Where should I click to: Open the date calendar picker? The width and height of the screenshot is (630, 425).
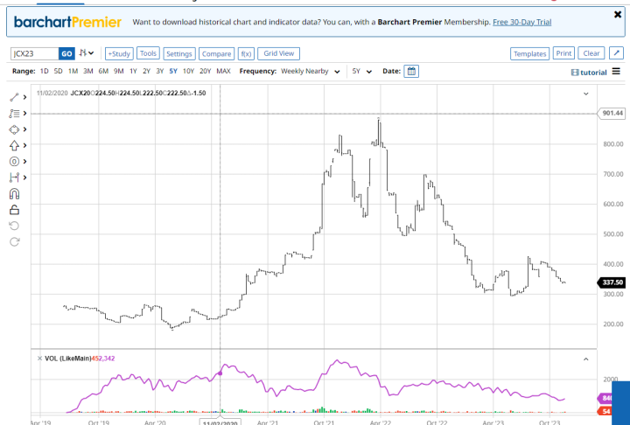pyautogui.click(x=412, y=71)
